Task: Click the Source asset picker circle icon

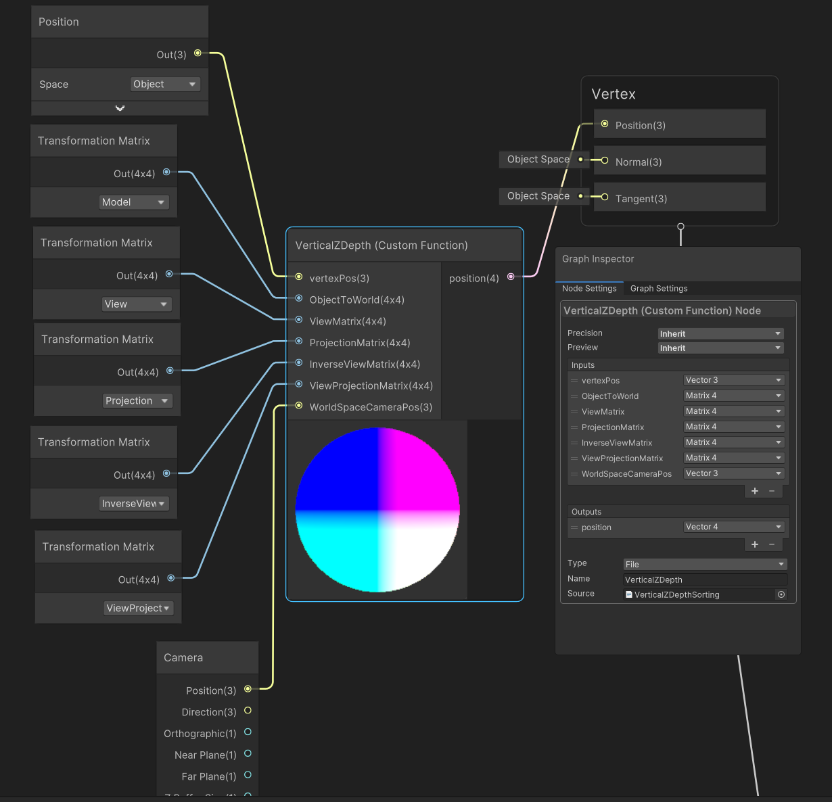Action: [x=781, y=594]
